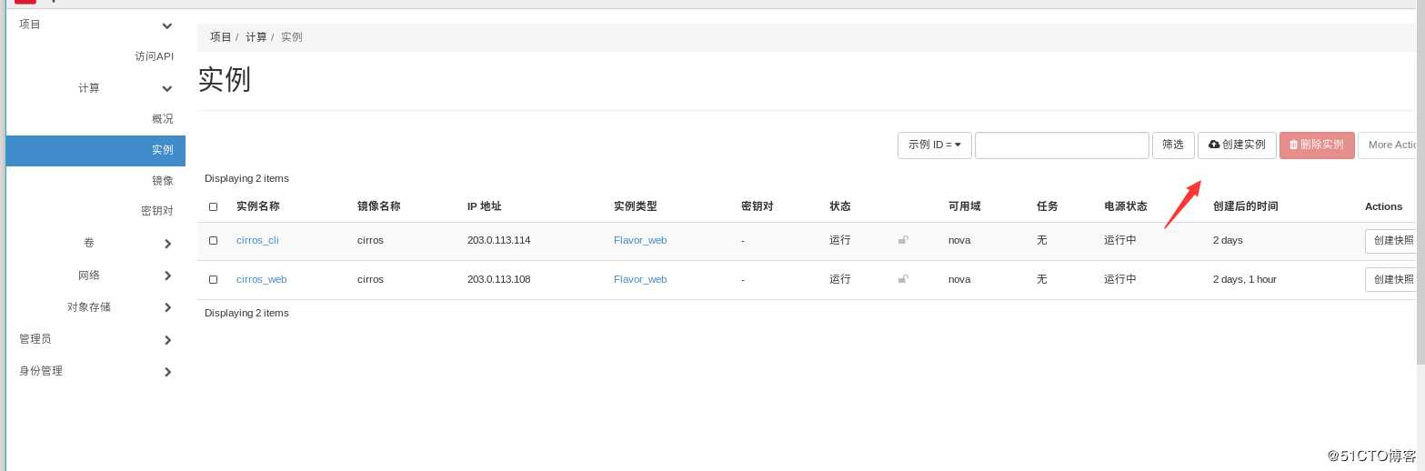Collapse the 项目 sidebar section
The height and width of the screenshot is (471, 1425).
tap(166, 25)
